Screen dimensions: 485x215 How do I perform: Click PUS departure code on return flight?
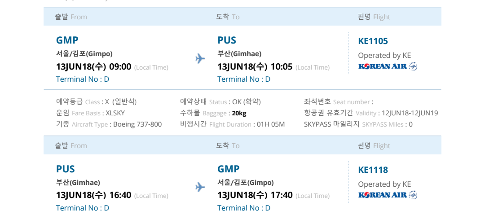(x=66, y=169)
